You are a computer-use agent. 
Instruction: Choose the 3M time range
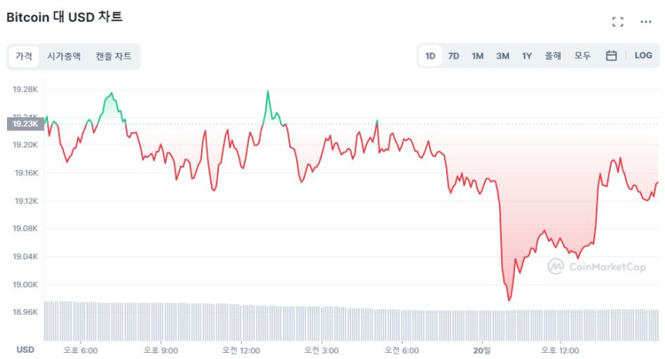(503, 56)
